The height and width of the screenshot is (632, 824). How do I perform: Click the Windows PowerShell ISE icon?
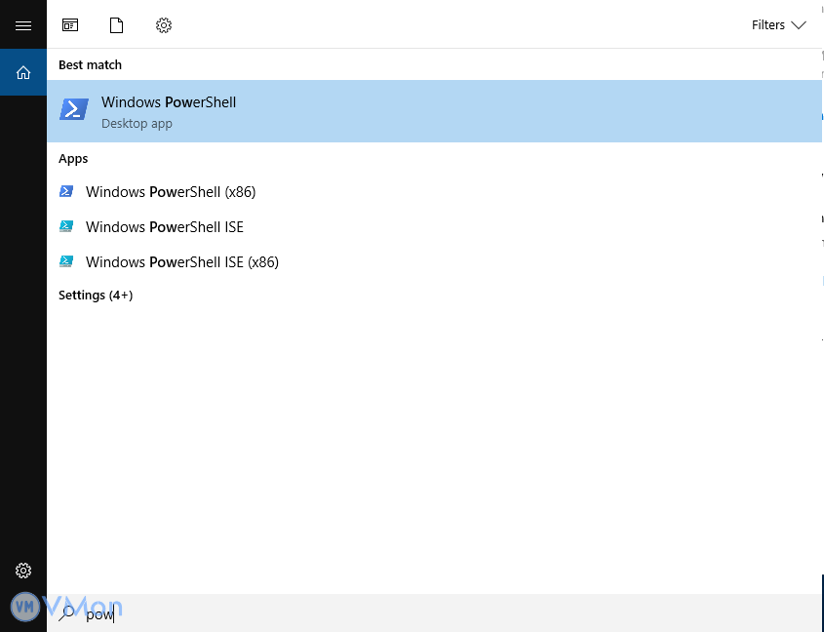(66, 227)
